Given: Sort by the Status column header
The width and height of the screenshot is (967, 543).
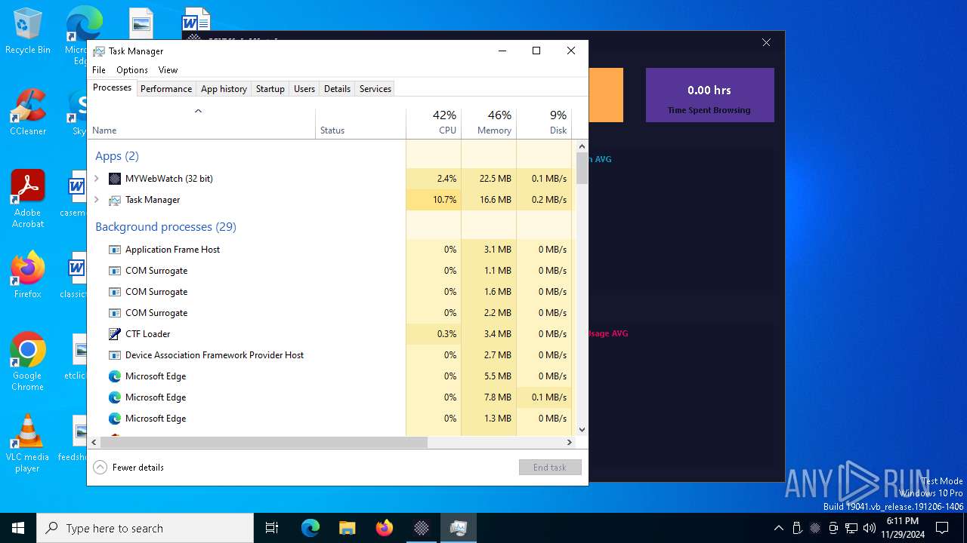Looking at the screenshot, I should [360, 123].
